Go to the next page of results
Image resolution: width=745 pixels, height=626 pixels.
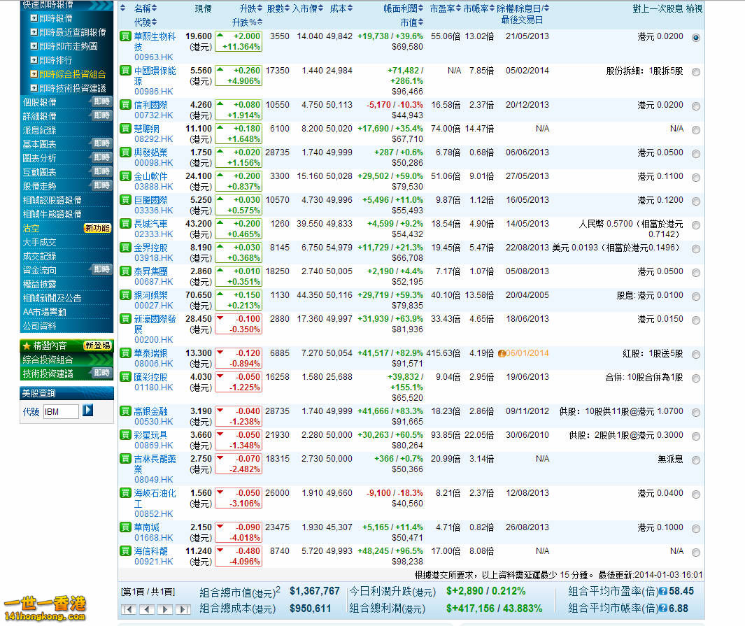tap(165, 609)
